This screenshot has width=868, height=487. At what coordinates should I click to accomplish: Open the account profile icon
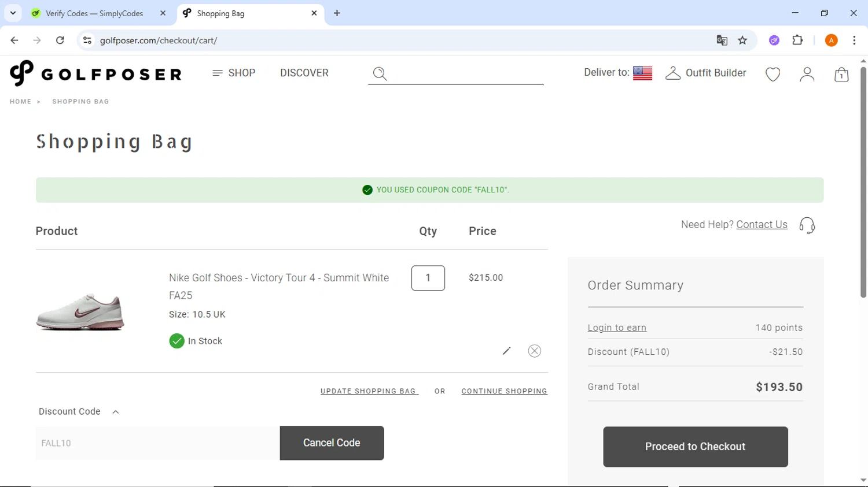[x=807, y=74]
